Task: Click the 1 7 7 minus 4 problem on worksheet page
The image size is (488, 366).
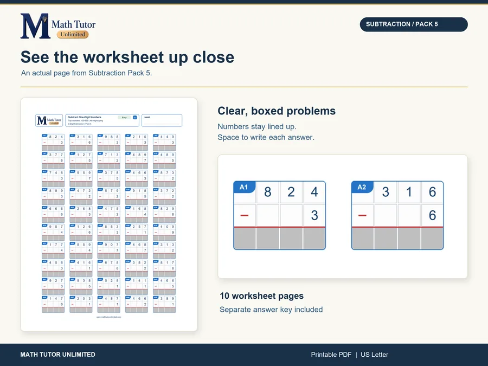Action: pyautogui.click(x=53, y=250)
